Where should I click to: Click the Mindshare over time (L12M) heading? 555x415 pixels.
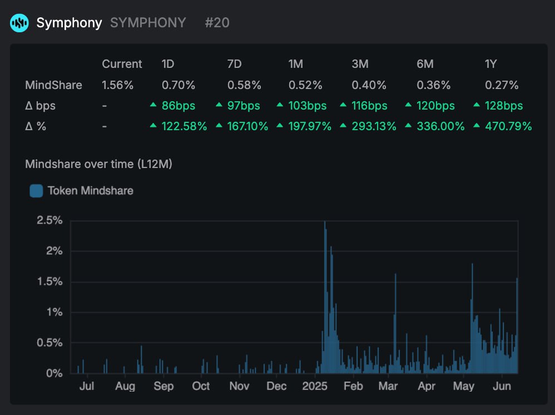click(x=98, y=164)
